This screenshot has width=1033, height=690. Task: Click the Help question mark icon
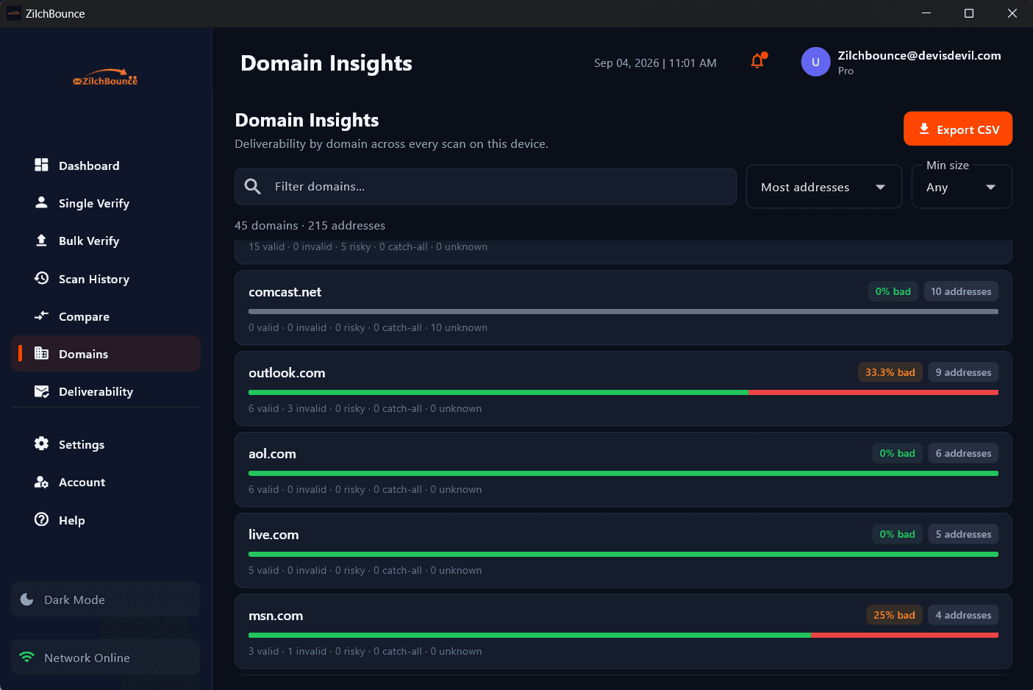coord(41,519)
